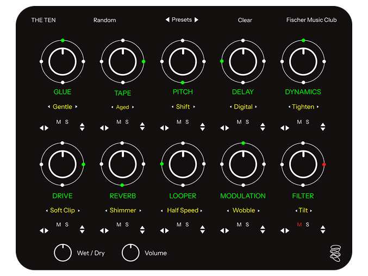The height and width of the screenshot is (276, 368).
Task: Adjust the GLUE knob
Action: point(63,62)
